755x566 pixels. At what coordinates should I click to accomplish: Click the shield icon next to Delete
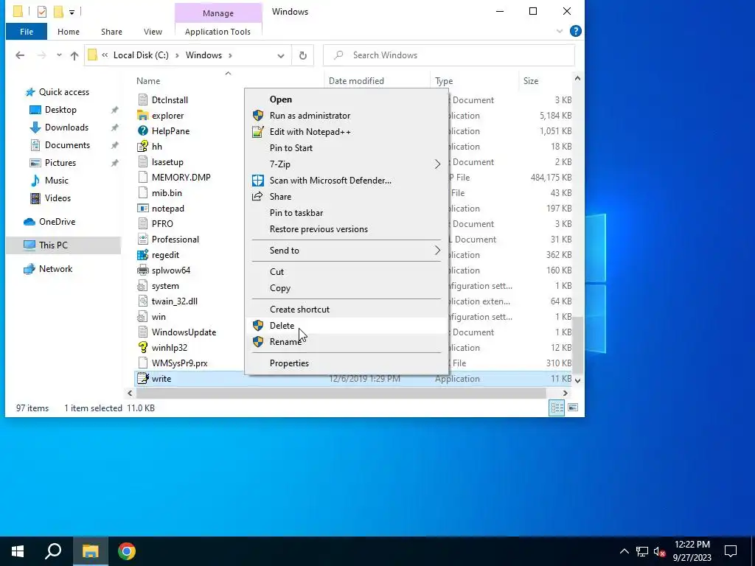pos(258,325)
